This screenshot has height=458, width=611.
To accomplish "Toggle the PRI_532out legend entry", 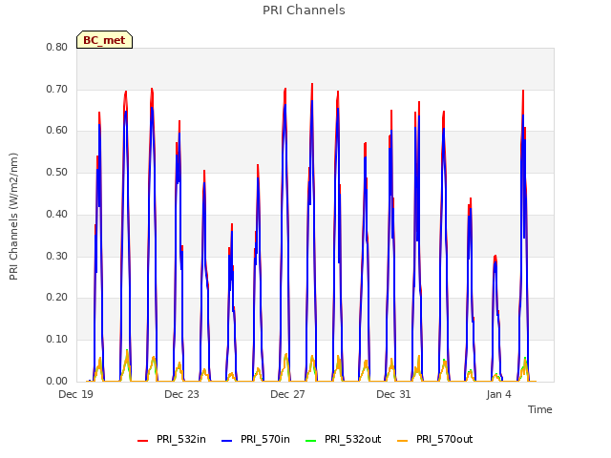I will pos(344,439).
